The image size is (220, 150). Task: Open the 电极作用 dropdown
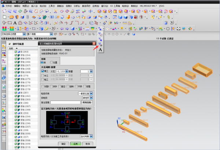91,94
